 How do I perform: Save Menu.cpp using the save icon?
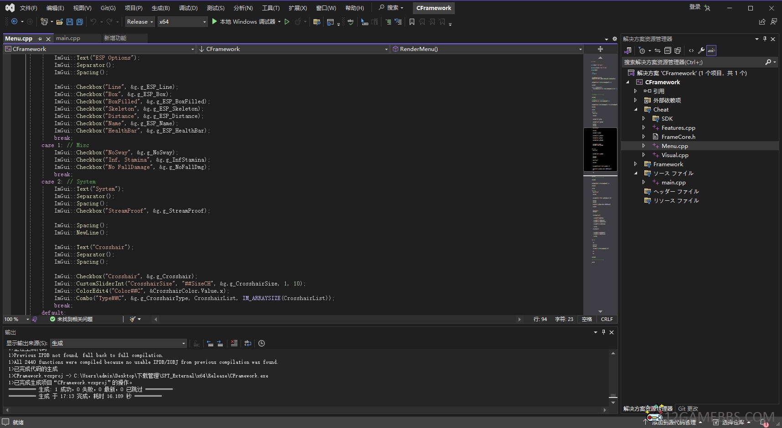click(x=70, y=22)
